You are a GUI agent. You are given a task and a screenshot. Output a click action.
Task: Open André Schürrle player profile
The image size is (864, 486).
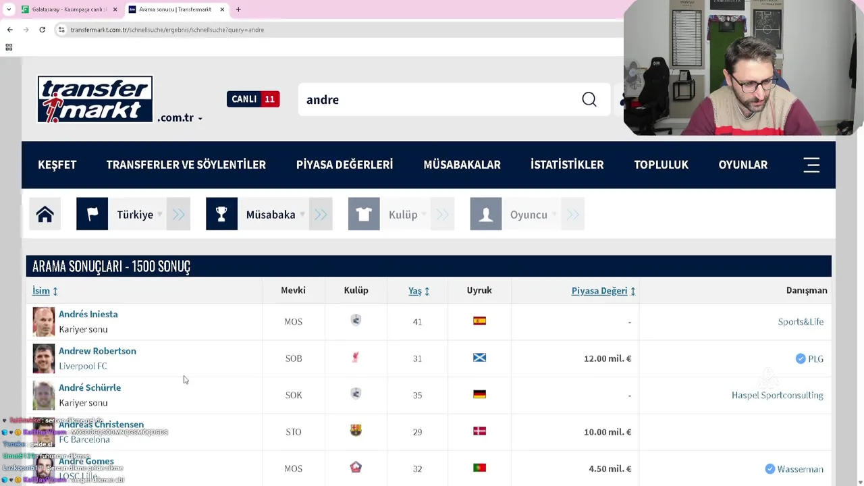90,387
